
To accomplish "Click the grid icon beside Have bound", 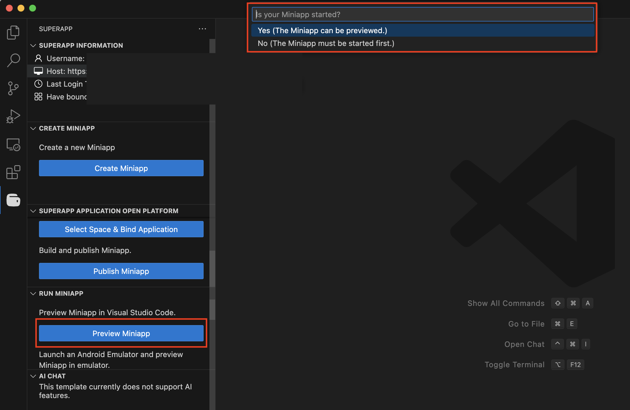I will pos(38,97).
